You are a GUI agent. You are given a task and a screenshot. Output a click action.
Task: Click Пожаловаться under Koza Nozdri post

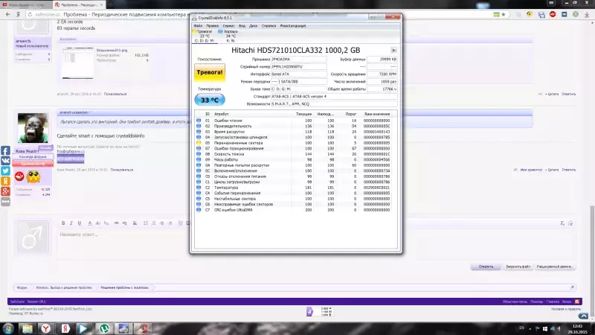122,170
